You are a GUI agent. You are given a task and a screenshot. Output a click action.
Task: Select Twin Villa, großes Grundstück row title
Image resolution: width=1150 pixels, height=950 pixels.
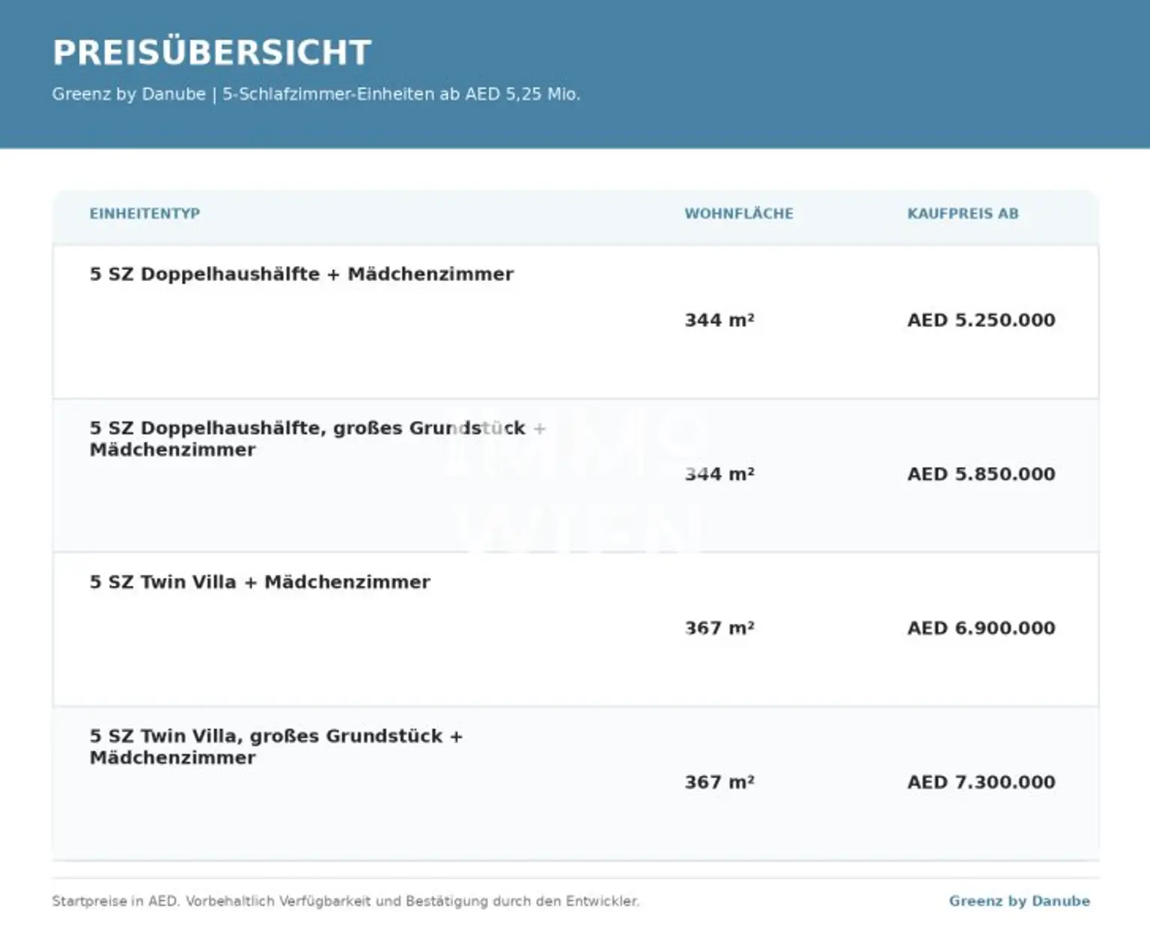tap(276, 746)
